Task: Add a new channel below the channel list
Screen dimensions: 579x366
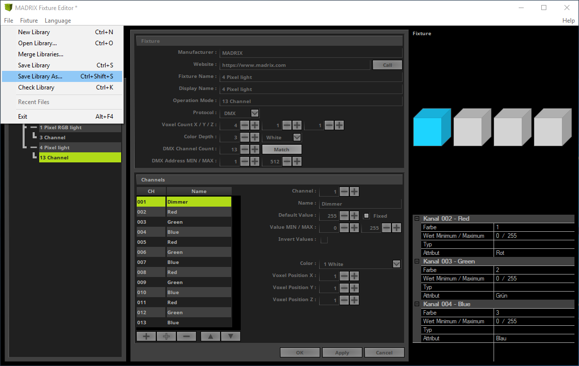Action: [x=146, y=336]
